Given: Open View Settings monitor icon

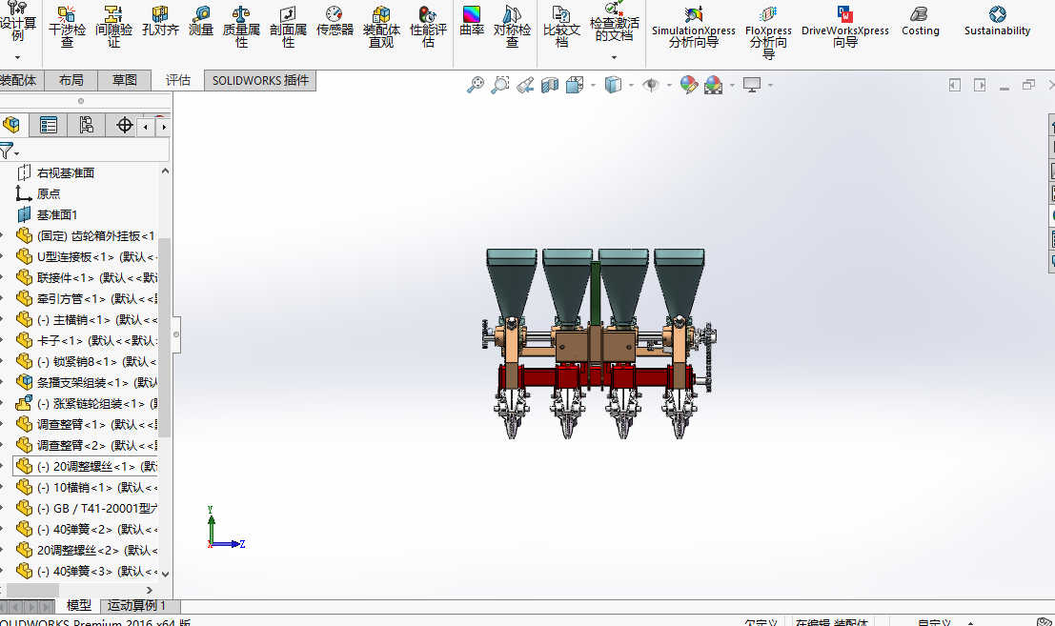Looking at the screenshot, I should tap(752, 85).
